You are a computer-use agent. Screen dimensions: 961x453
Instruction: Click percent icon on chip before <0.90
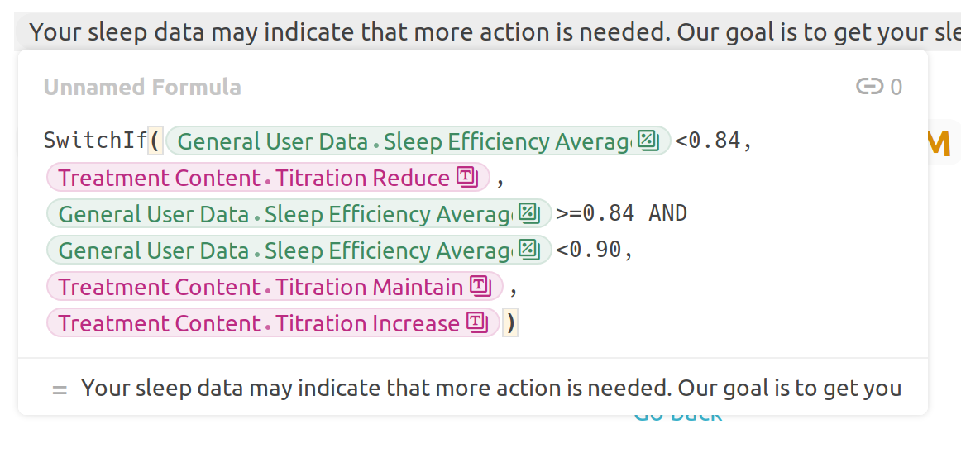(x=529, y=250)
